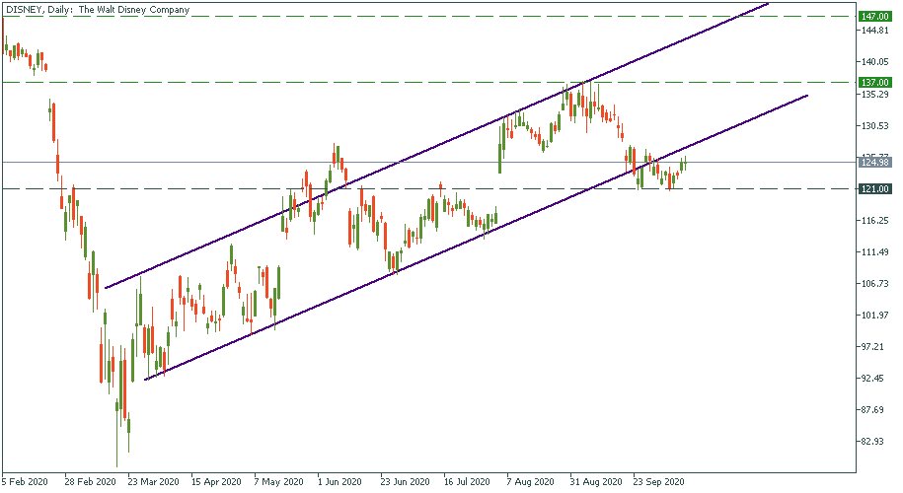Click the 16 Jul 2020 date label
Image resolution: width=903 pixels, height=493 pixels.
(x=467, y=483)
